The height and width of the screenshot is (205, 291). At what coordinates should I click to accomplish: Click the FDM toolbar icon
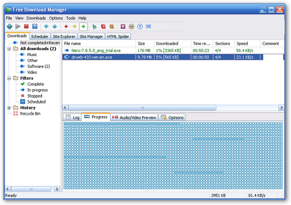pos(148,26)
